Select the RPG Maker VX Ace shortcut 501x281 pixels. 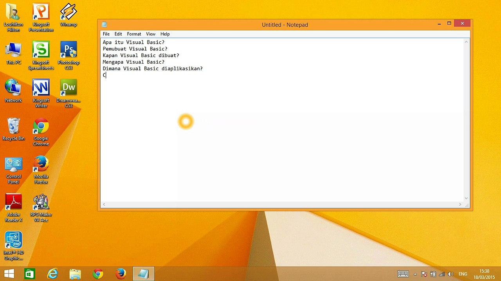41,208
